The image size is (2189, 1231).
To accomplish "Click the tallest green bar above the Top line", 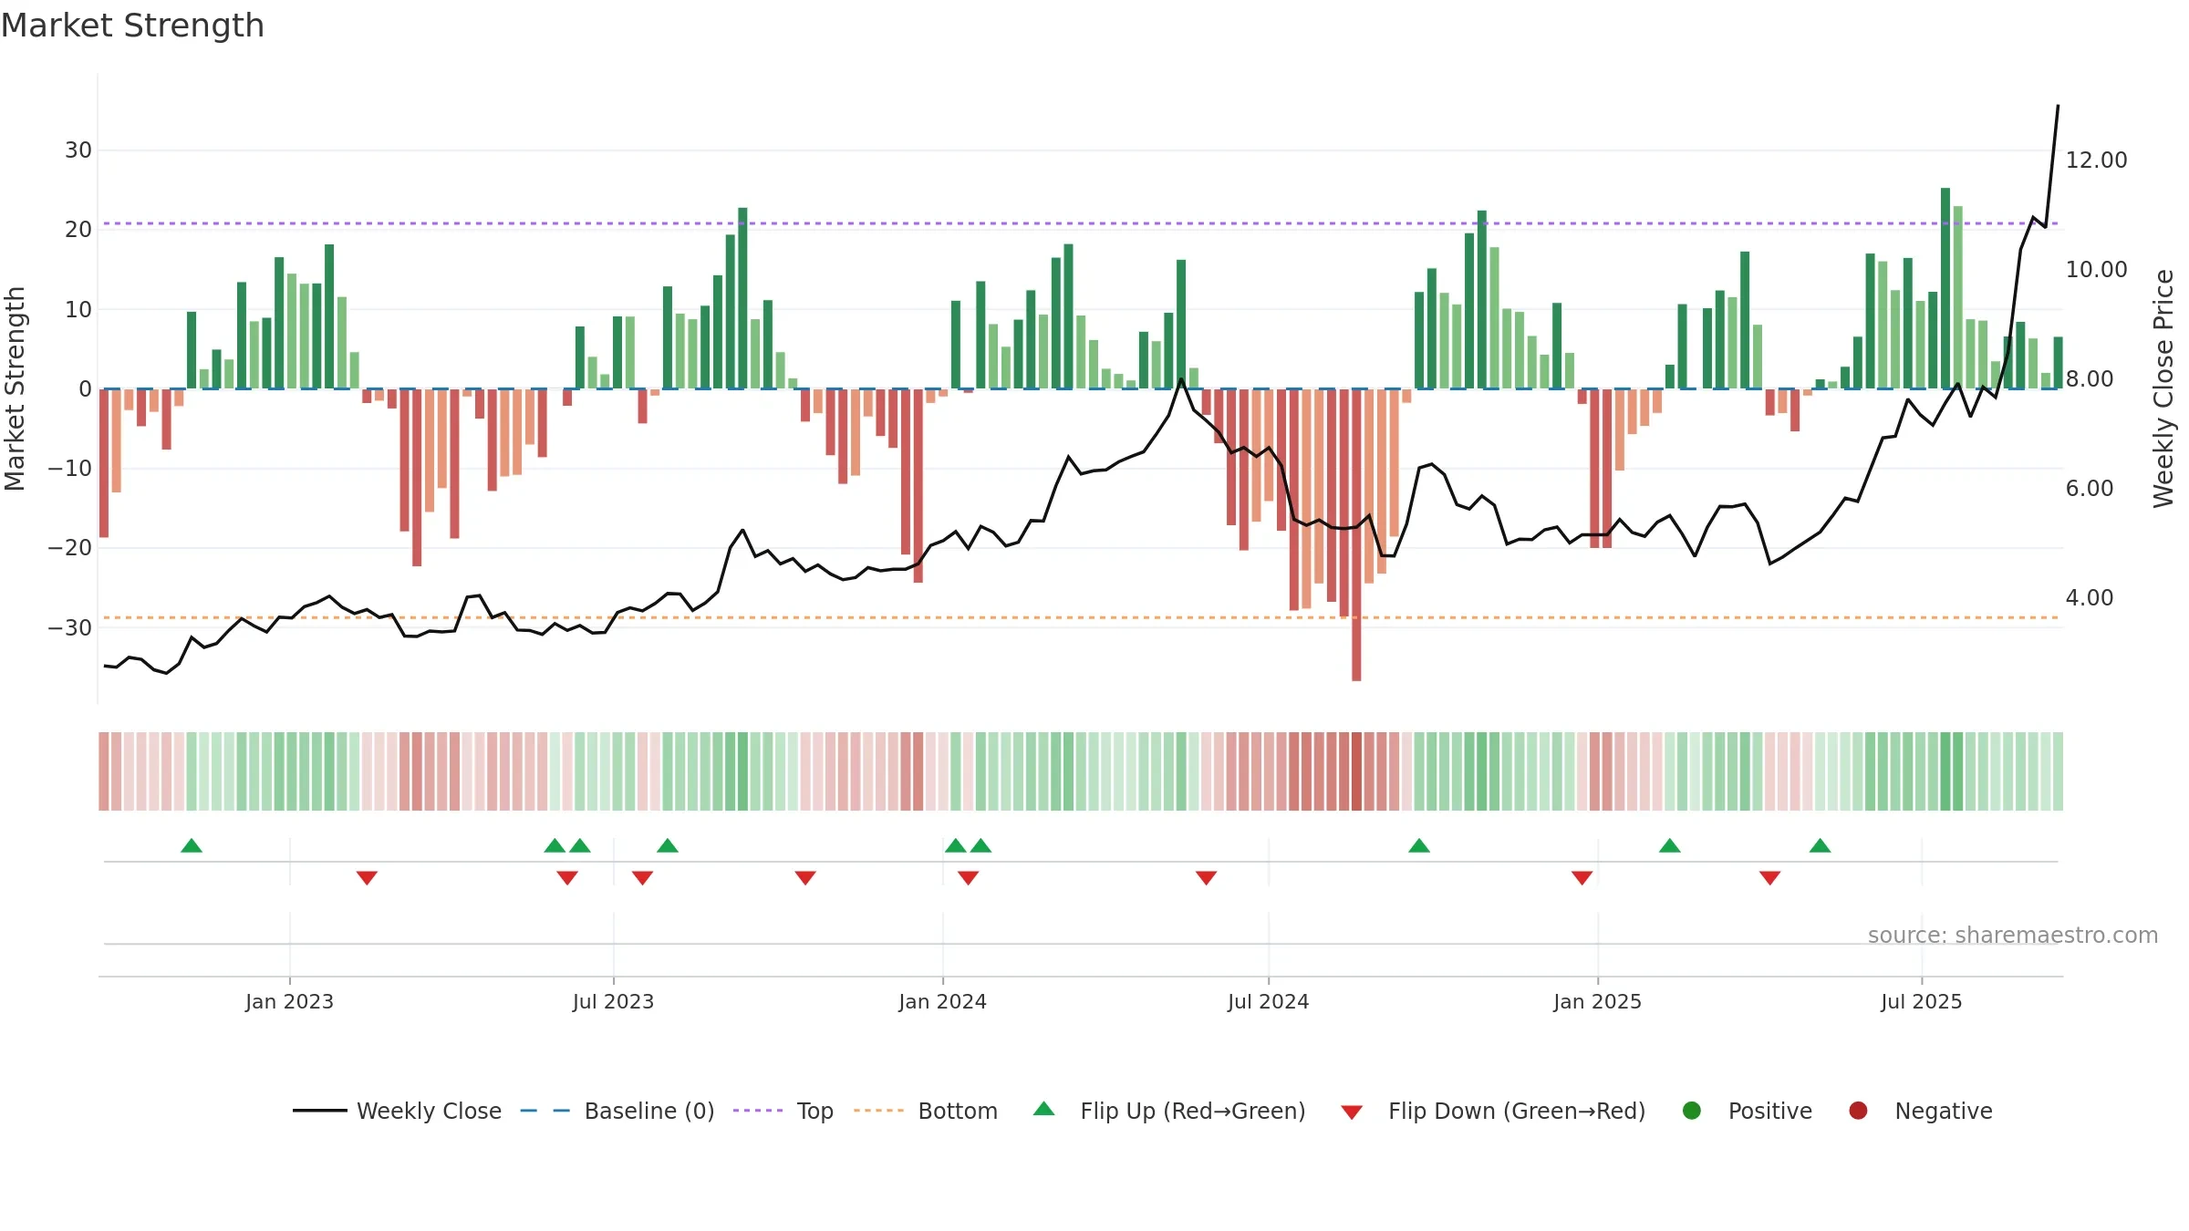I will coord(1945,288).
